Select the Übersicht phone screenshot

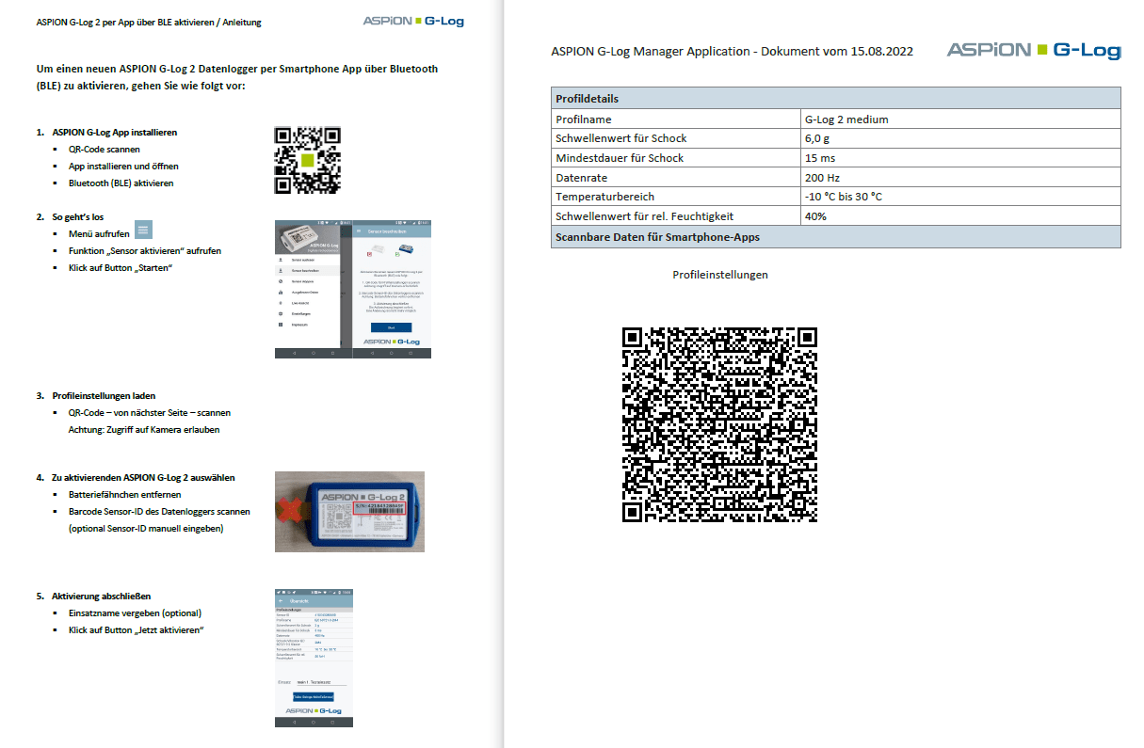pos(314,658)
